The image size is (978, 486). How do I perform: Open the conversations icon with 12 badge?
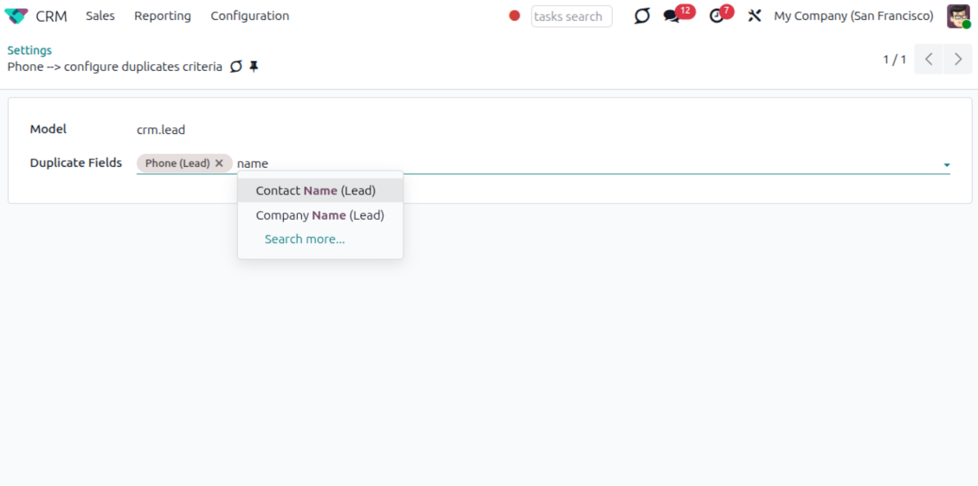[672, 16]
